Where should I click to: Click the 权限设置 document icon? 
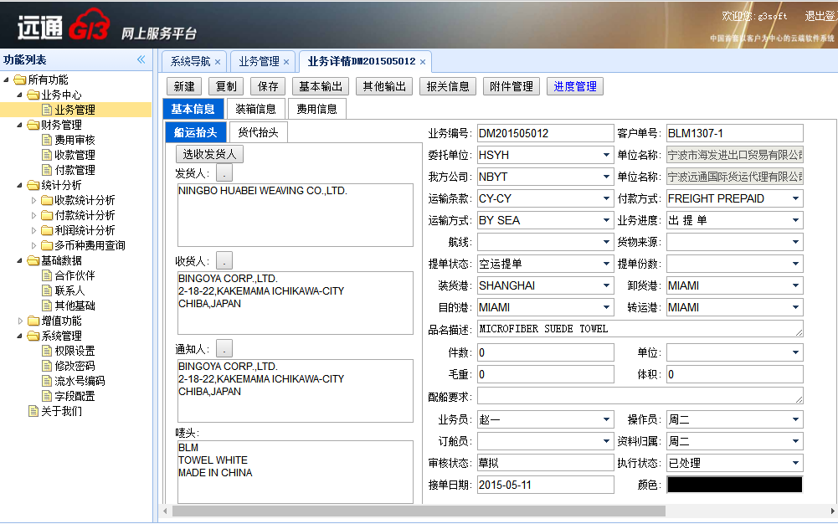pos(47,351)
